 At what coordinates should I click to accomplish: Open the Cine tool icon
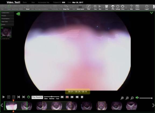(x=95, y=7)
